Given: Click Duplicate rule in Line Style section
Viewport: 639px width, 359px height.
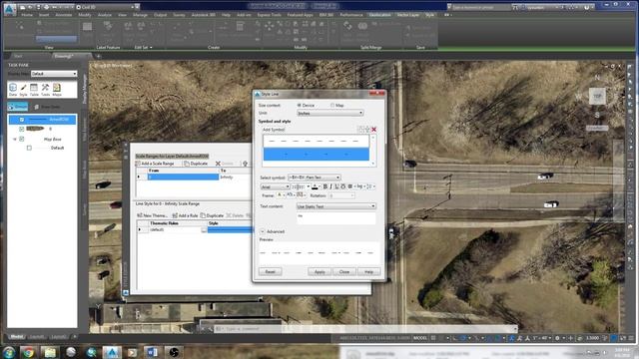Looking at the screenshot, I should click(212, 215).
